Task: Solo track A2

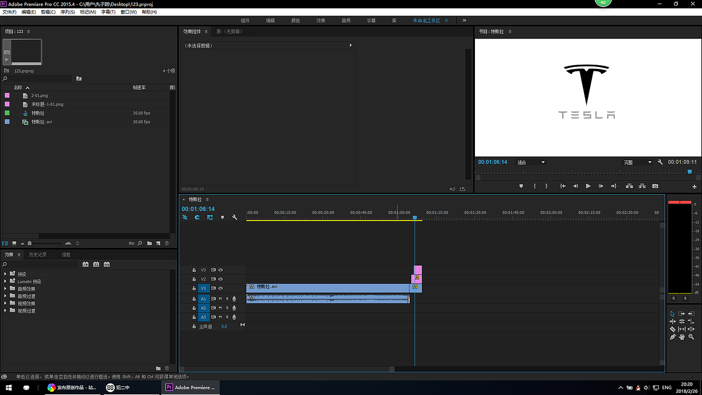Action: (227, 308)
